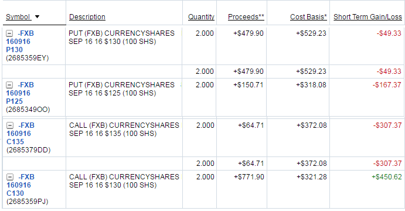Image resolution: width=405 pixels, height=211 pixels.
Task: Open the -FXB 160916 P125 symbol link
Action: (x=20, y=93)
